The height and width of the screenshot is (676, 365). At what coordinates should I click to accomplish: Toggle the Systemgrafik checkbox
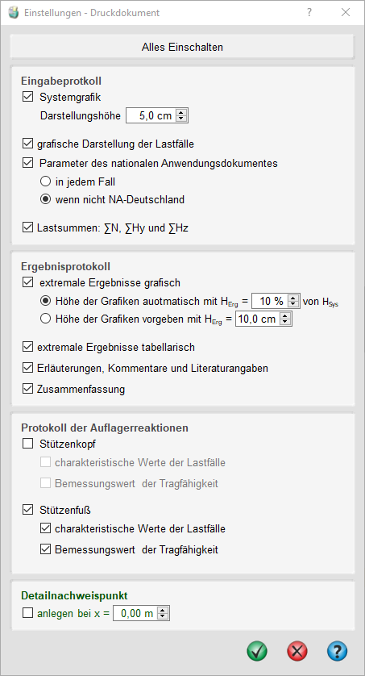(27, 97)
